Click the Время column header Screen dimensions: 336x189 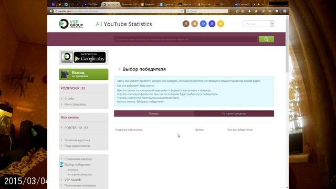199,130
